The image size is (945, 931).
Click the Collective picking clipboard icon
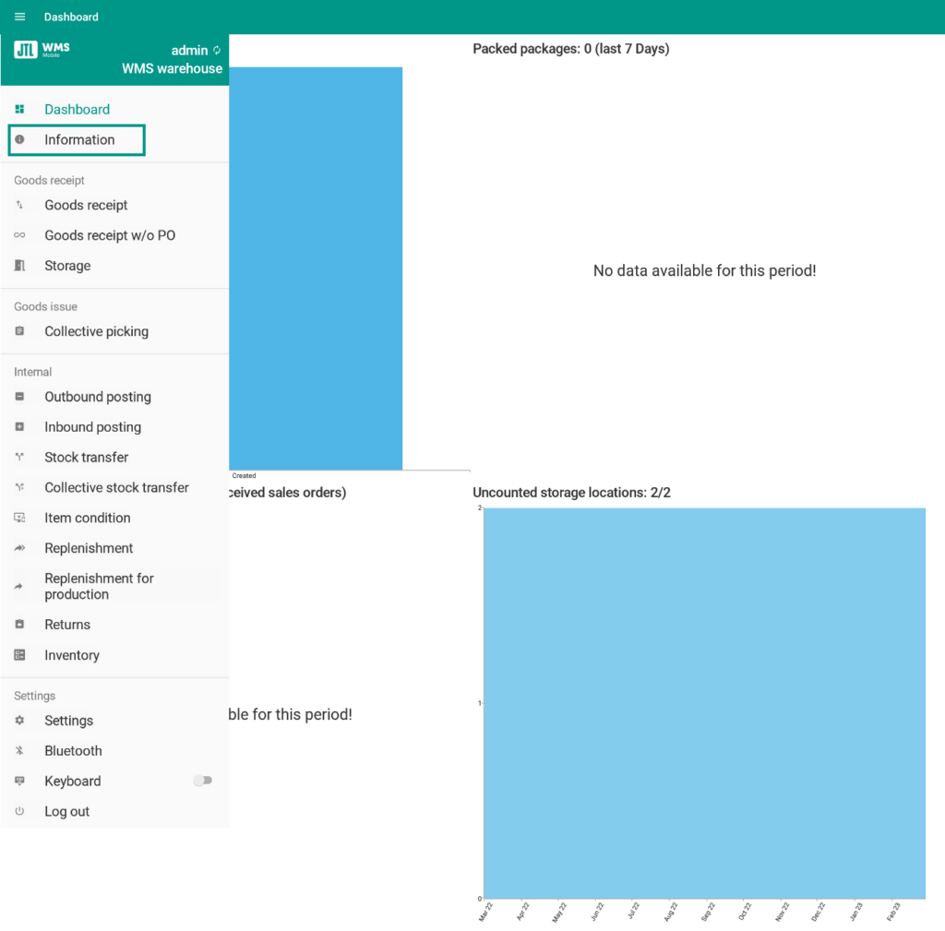19,331
